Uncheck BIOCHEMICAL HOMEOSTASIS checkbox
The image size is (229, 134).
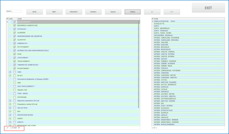(x=14, y=25)
